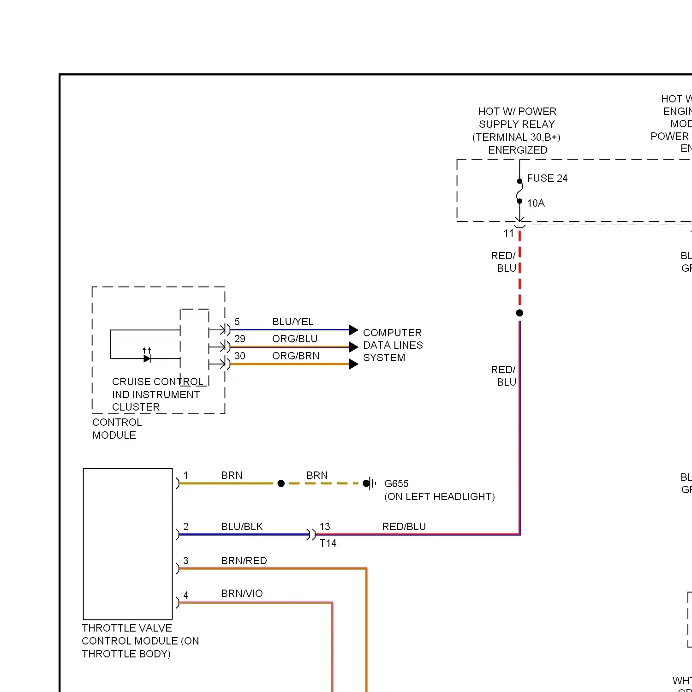Click the T14 connector symbol at pin 13
The width and height of the screenshot is (692, 692).
(311, 535)
